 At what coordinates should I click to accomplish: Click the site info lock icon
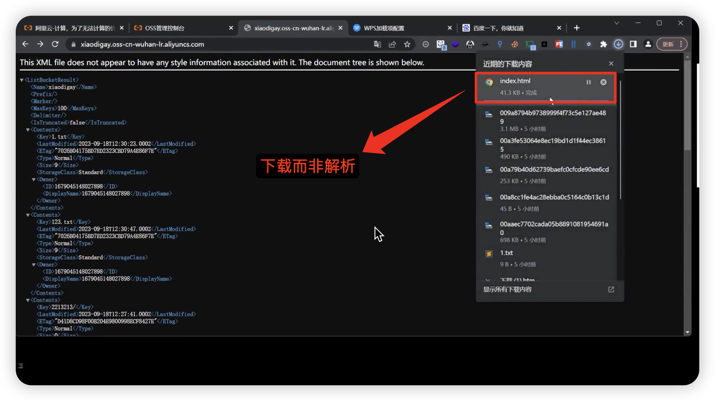[x=73, y=44]
